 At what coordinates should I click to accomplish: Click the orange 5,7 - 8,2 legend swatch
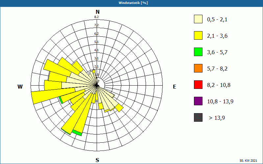point(198,68)
